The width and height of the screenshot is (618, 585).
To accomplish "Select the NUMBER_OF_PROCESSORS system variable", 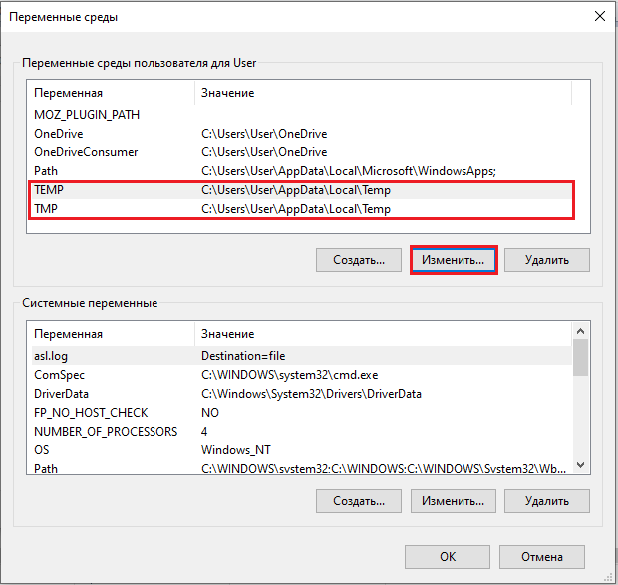I will (x=301, y=432).
